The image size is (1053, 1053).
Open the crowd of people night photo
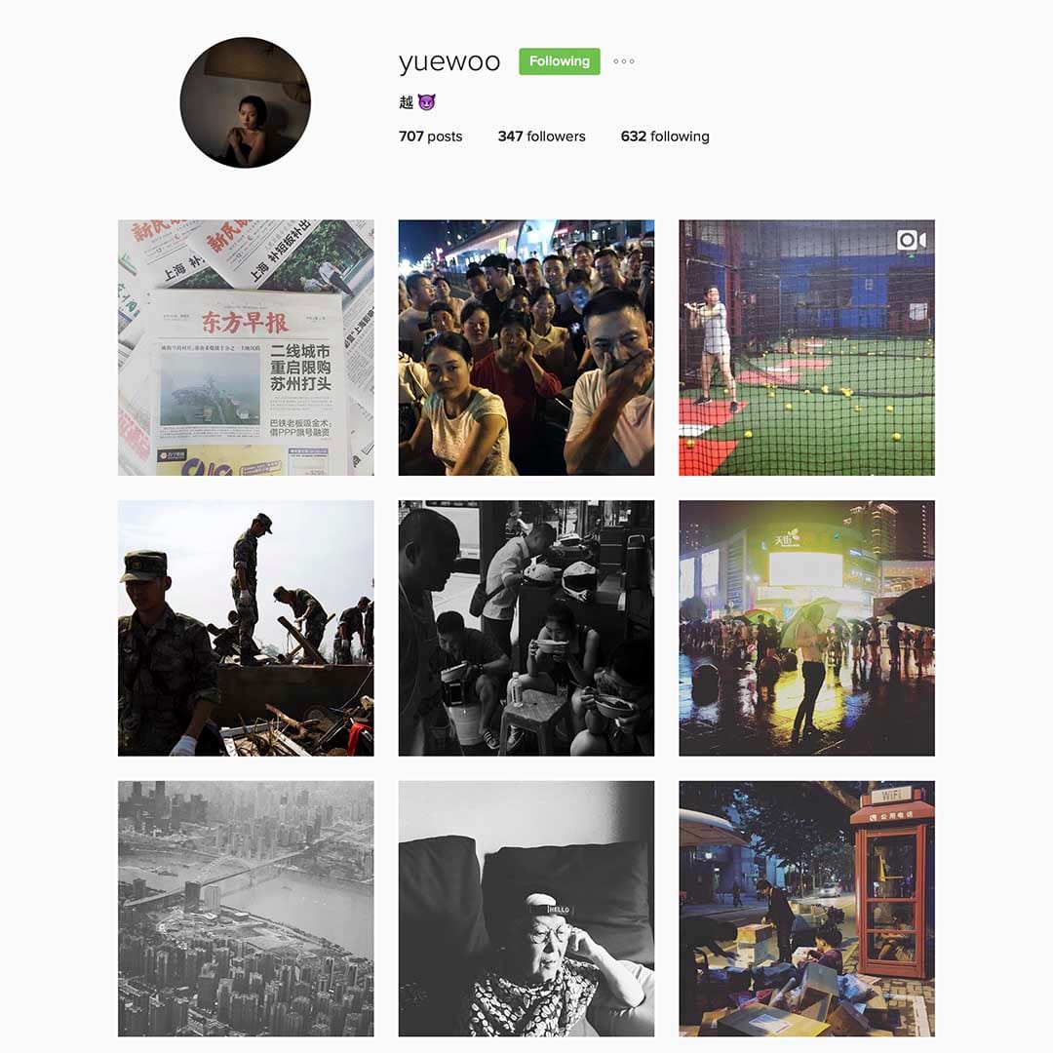tap(526, 347)
